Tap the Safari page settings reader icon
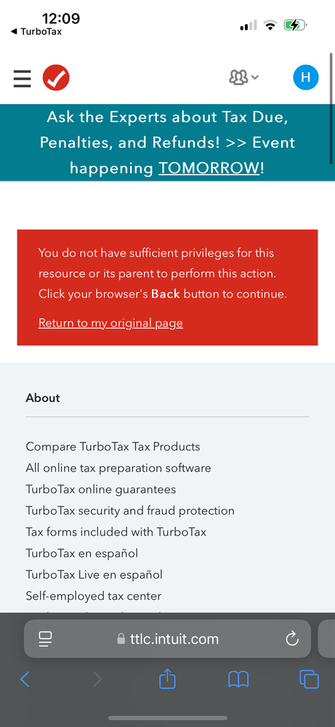 coord(45,640)
